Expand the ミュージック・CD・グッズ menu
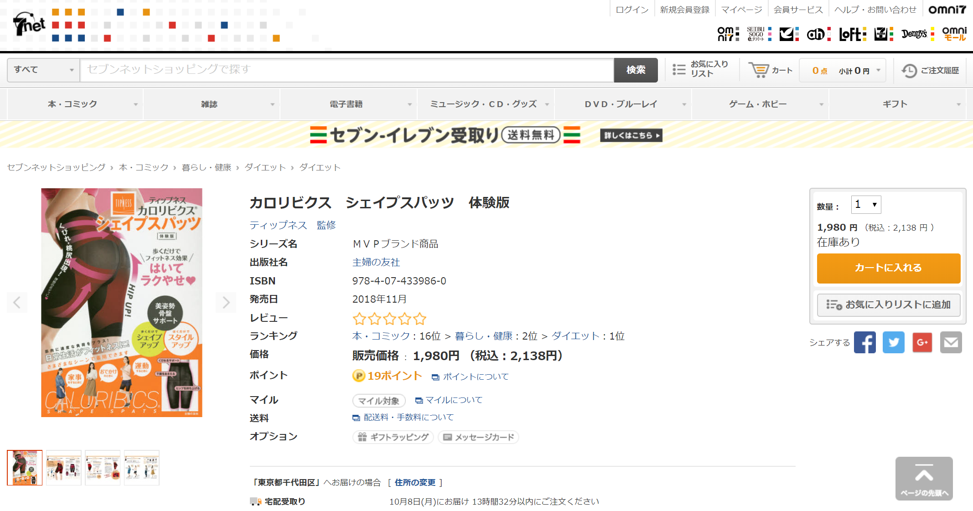 pyautogui.click(x=486, y=104)
